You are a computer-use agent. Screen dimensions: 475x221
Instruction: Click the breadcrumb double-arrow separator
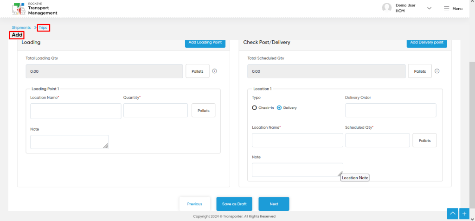tap(35, 27)
